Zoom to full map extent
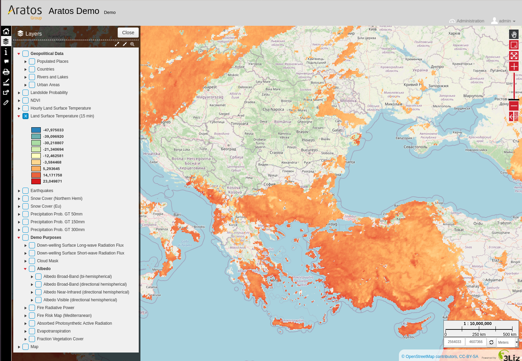Screen dimensions: 522x361 pyautogui.click(x=514, y=56)
